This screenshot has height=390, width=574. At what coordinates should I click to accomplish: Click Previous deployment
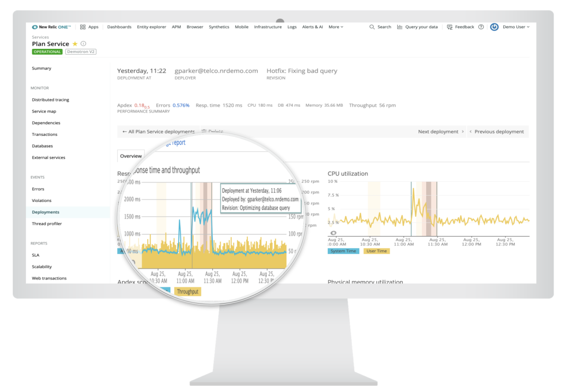click(x=496, y=132)
